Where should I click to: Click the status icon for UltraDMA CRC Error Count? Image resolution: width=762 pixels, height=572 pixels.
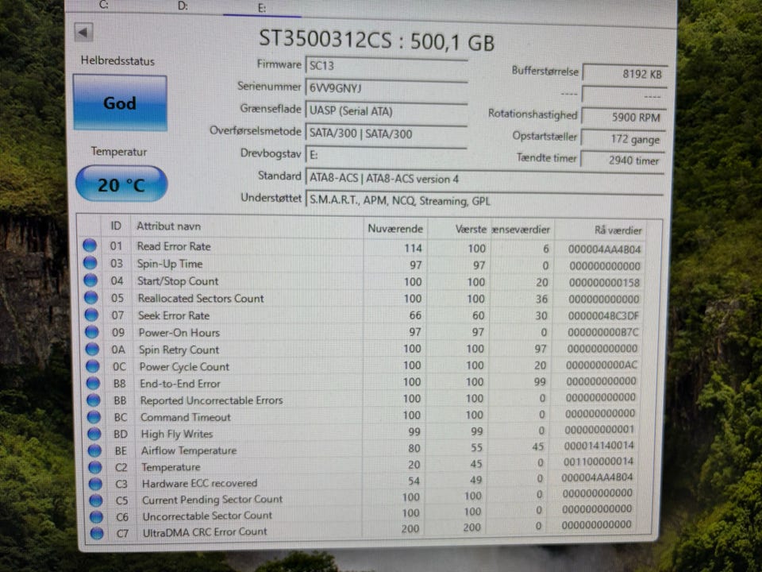(x=97, y=533)
